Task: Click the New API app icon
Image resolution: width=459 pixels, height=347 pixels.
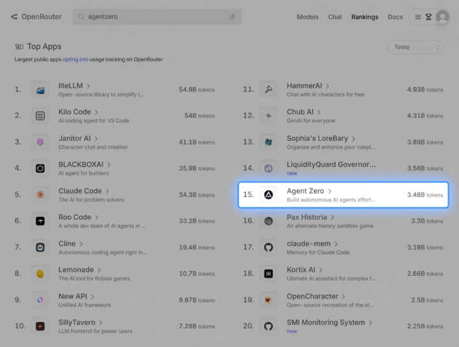Action: (x=40, y=300)
